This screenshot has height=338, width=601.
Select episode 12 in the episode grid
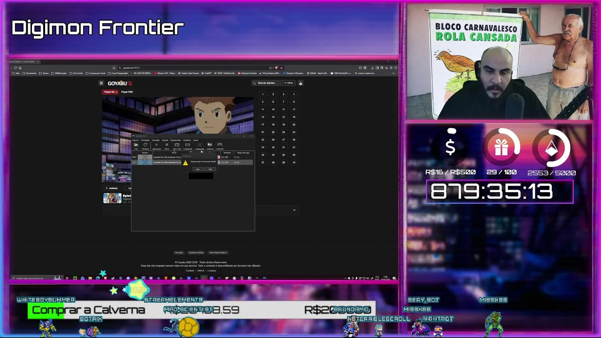click(x=294, y=109)
